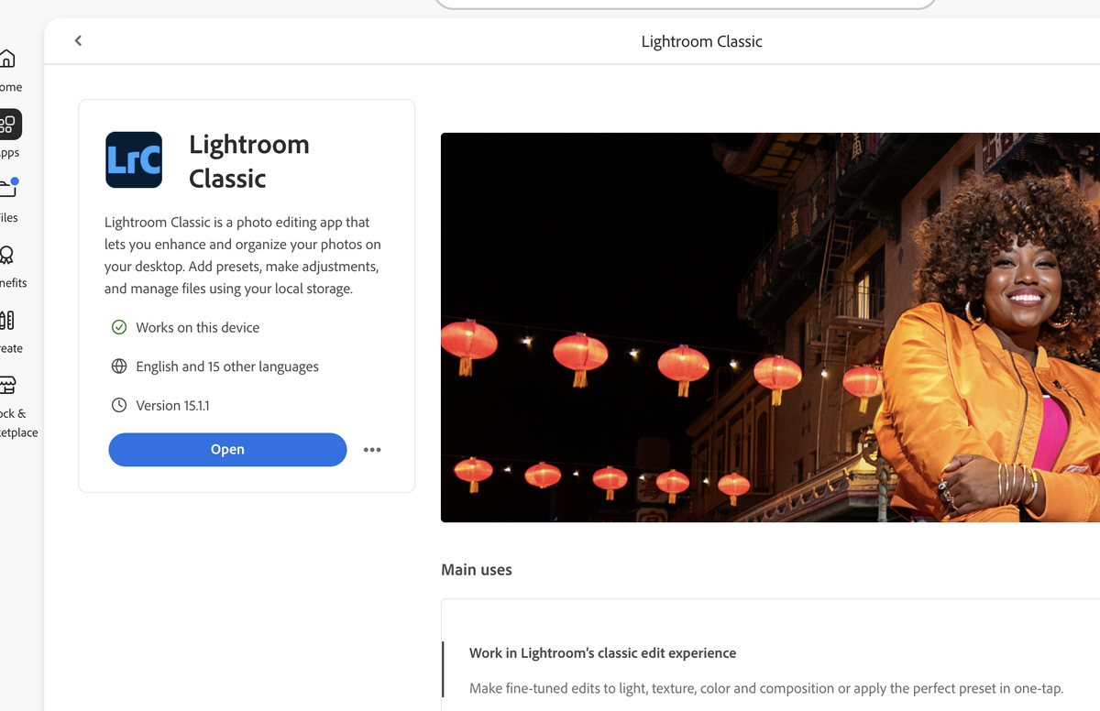Viewport: 1100px width, 711px height.
Task: Click the hero image with red lanterns
Action: tap(770, 327)
